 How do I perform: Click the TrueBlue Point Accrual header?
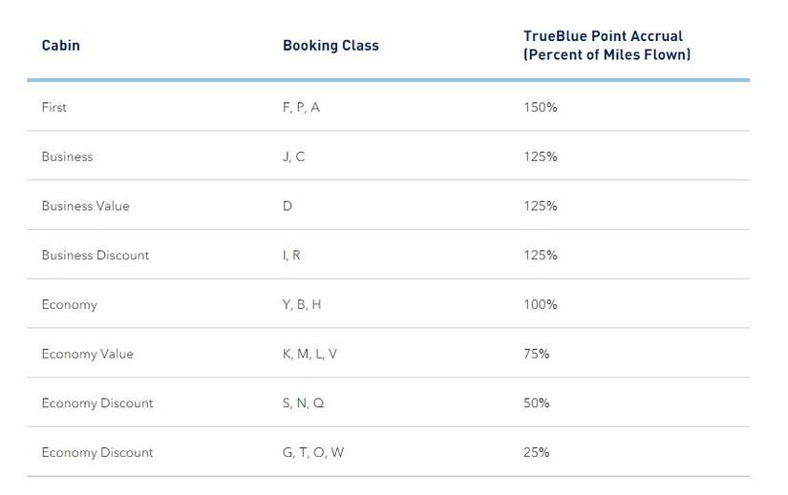(607, 46)
